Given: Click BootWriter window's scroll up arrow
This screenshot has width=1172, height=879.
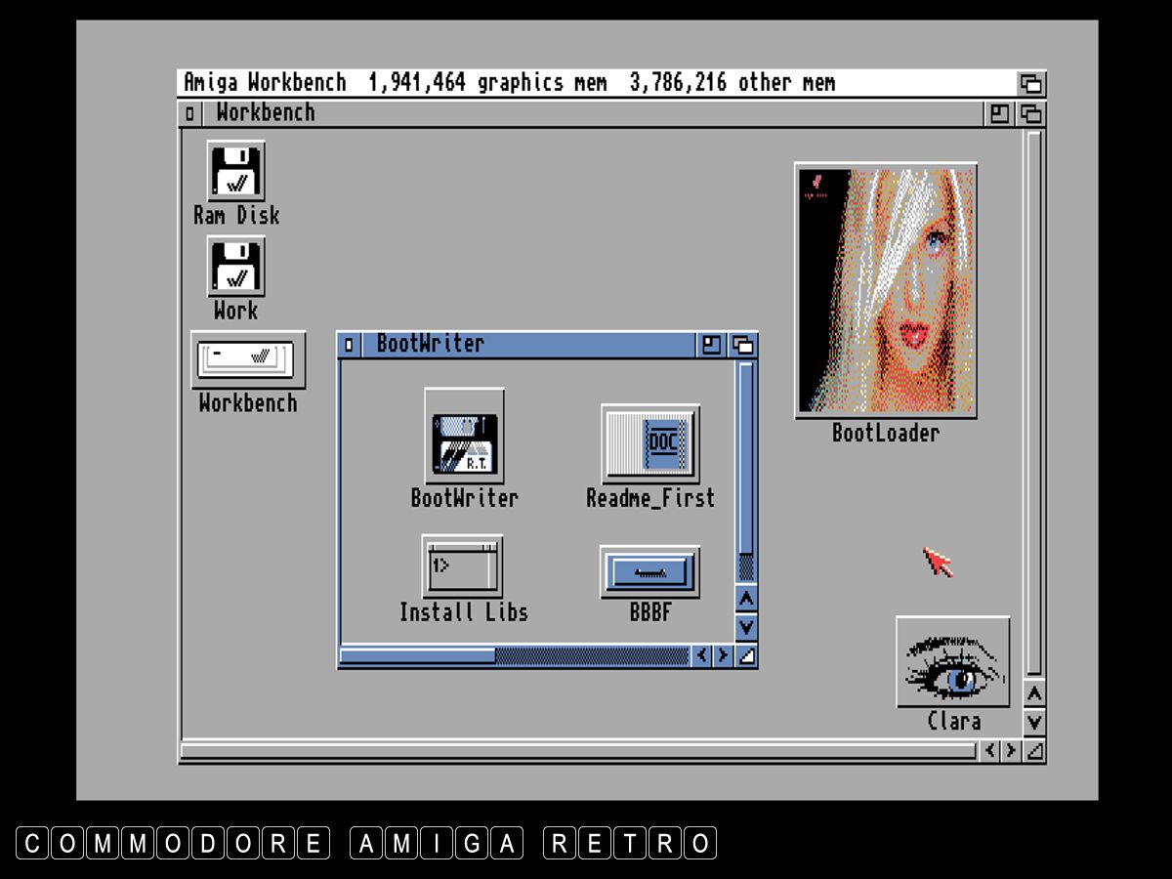Looking at the screenshot, I should point(746,598).
